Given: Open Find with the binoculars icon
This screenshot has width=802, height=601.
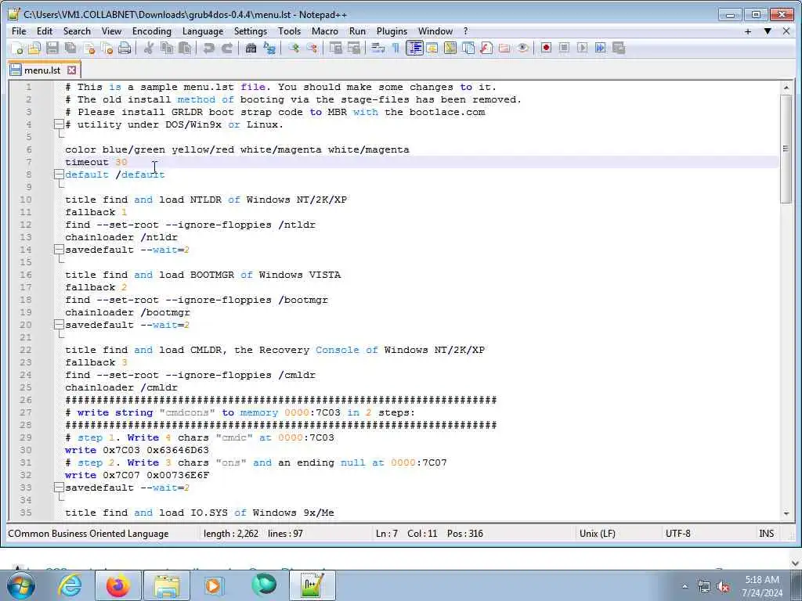Looking at the screenshot, I should [x=251, y=48].
